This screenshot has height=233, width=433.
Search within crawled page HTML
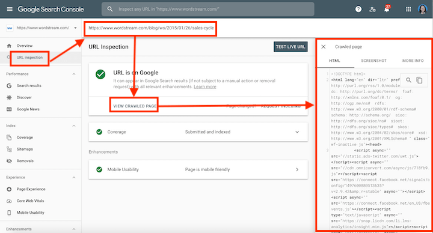(x=408, y=80)
